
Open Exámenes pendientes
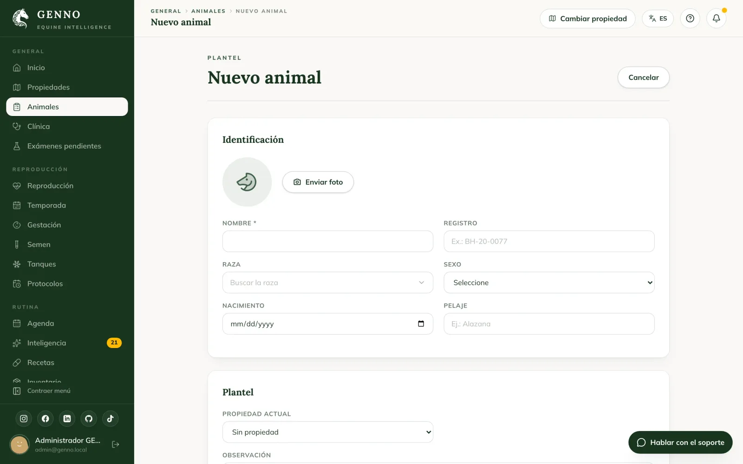coord(67,146)
